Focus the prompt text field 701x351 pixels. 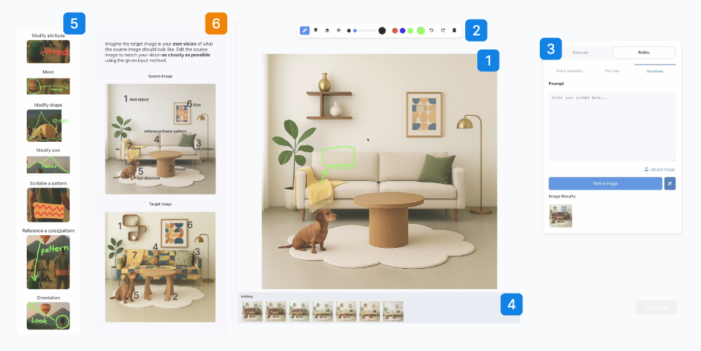[x=612, y=126]
